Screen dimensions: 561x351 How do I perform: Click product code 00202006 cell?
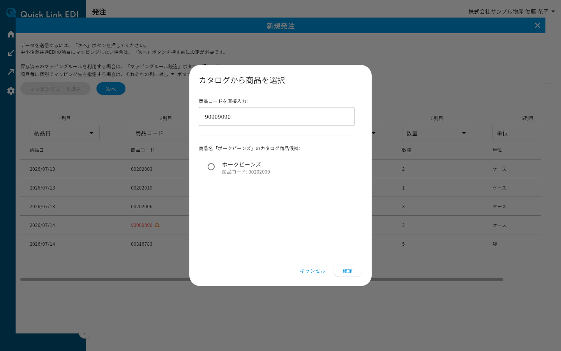pos(142,207)
